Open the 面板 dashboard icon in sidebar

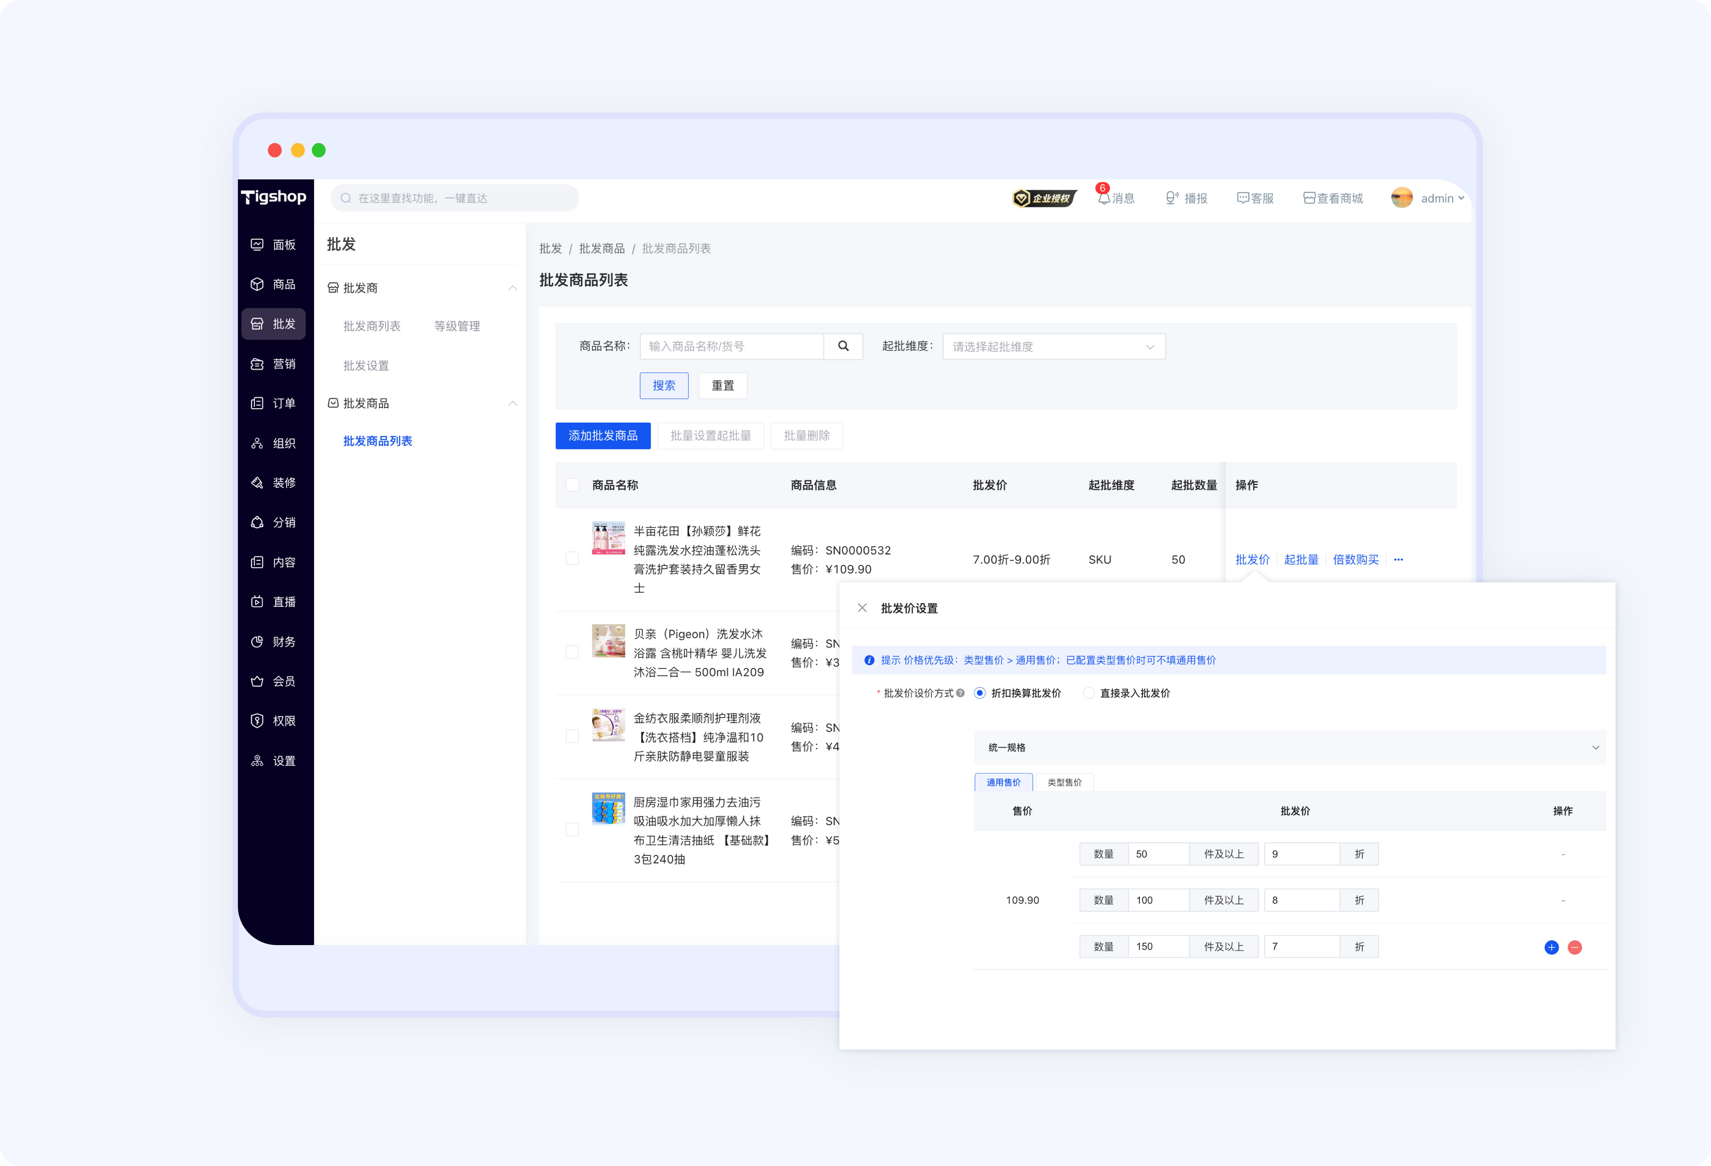[x=257, y=245]
